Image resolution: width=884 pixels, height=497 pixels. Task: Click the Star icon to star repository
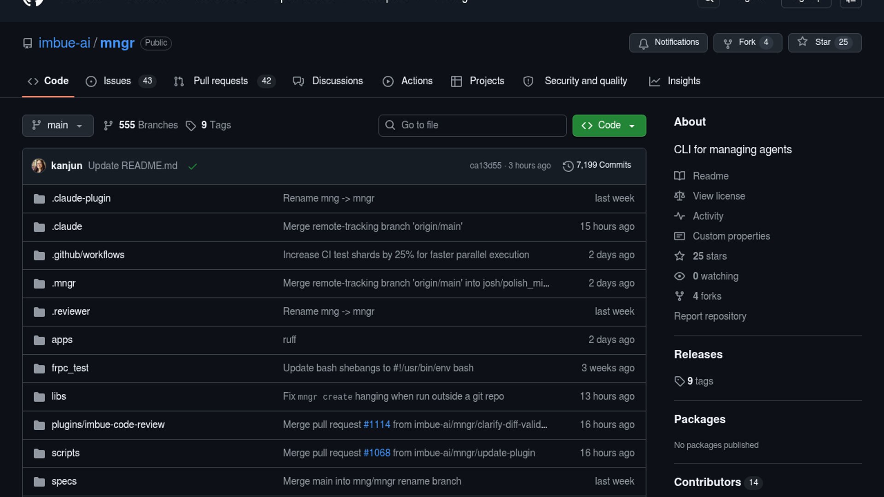tap(803, 42)
